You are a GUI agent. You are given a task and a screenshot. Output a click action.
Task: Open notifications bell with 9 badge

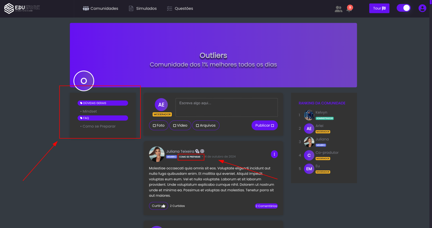pyautogui.click(x=349, y=8)
